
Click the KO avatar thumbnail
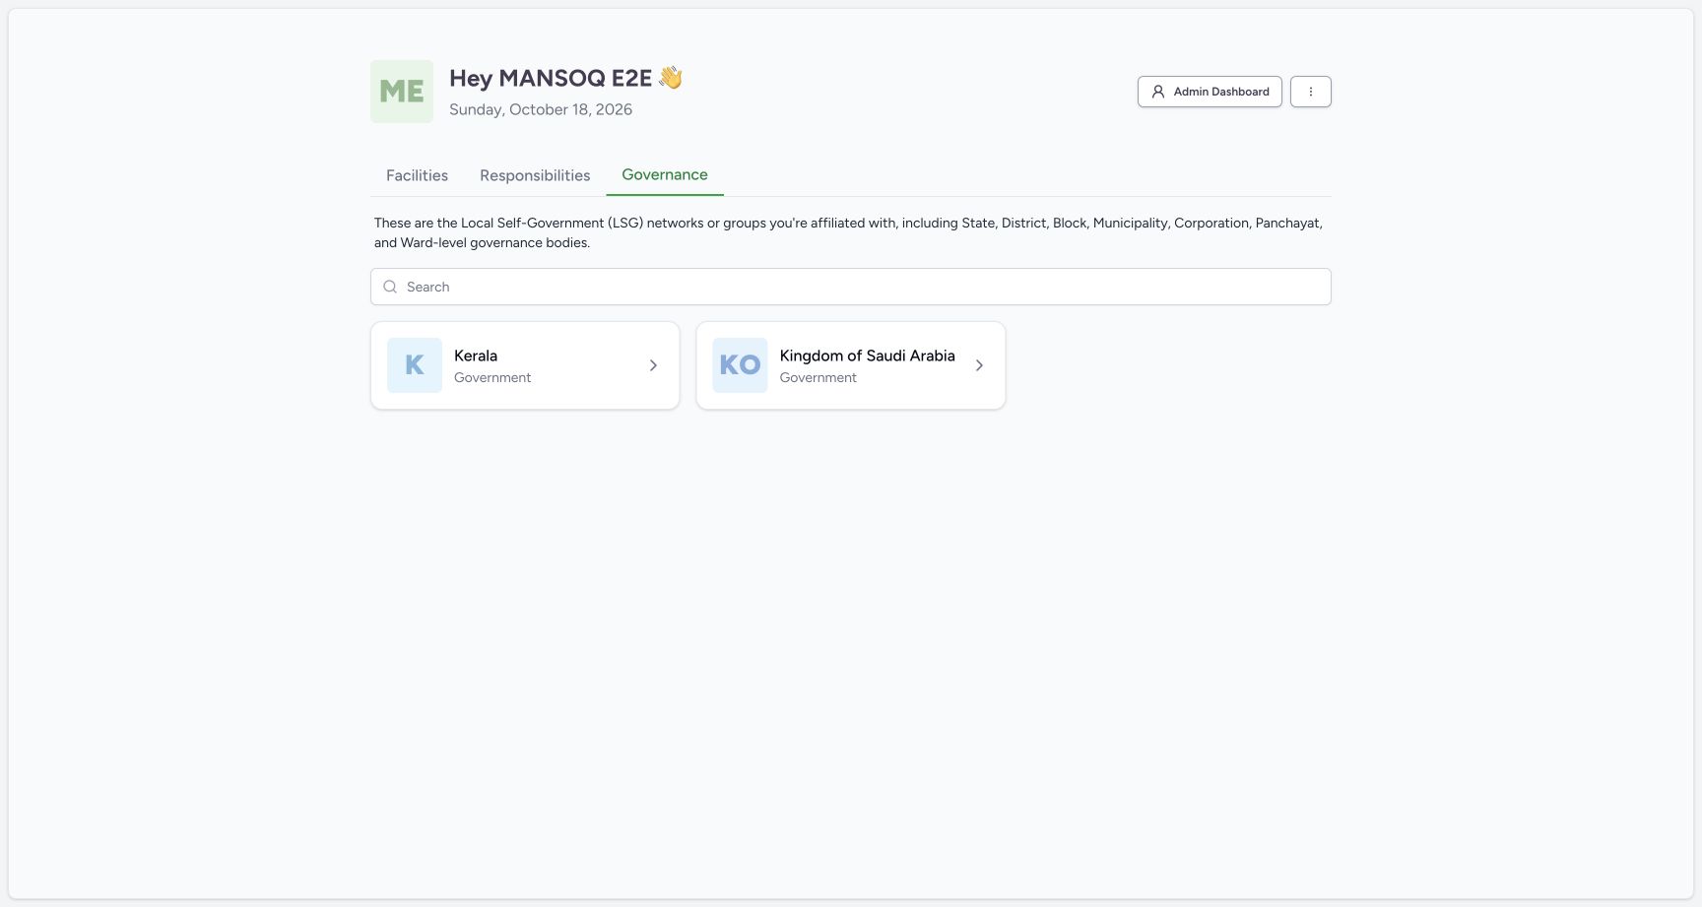(740, 365)
